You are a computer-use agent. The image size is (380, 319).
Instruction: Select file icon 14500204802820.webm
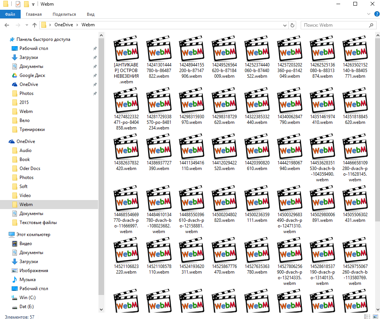[x=224, y=198]
